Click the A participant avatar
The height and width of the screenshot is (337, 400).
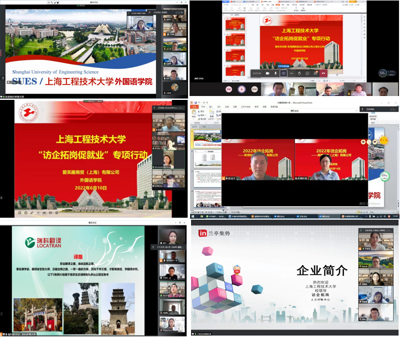241,90
